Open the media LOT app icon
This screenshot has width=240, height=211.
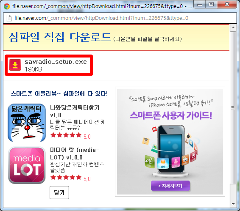coord(27,165)
